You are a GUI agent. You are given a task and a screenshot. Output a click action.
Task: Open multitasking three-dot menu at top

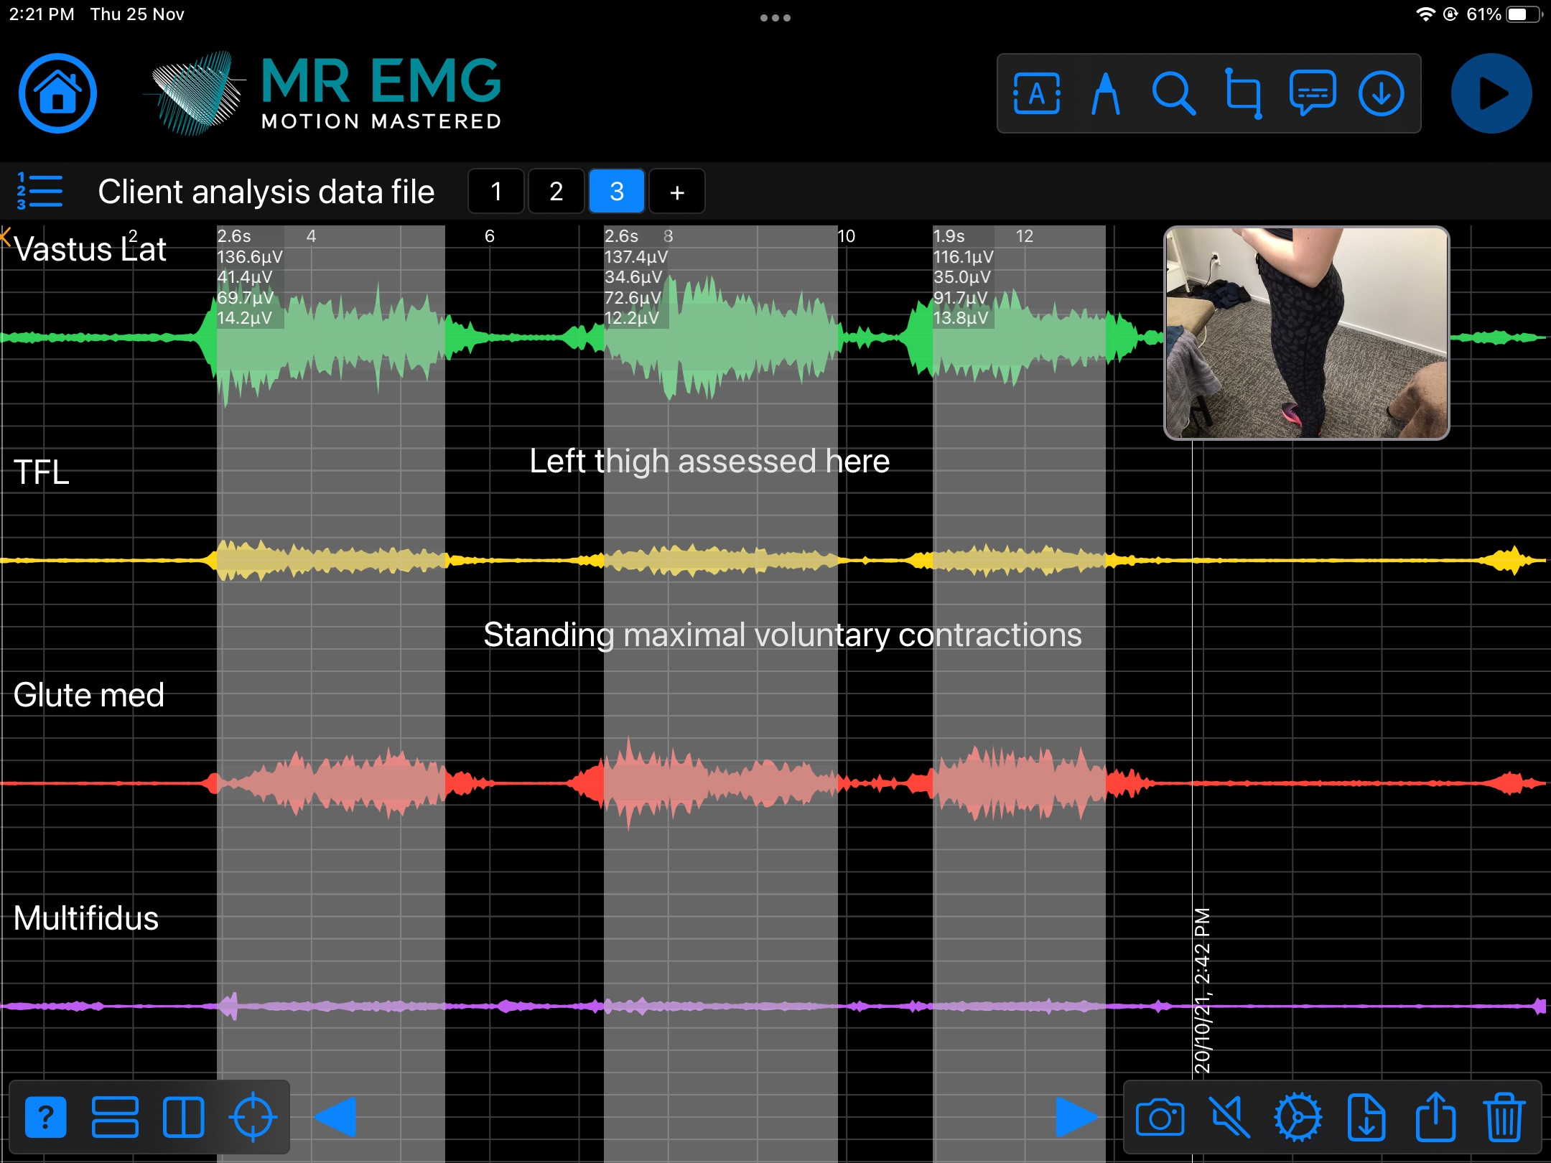pos(775,18)
